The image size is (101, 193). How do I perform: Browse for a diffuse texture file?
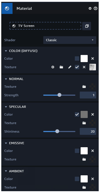click(61, 67)
